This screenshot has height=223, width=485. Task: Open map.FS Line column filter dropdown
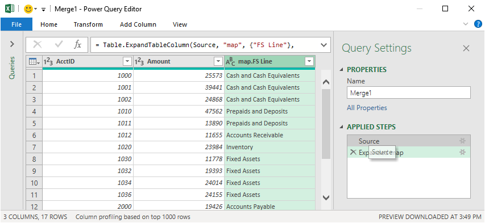pos(309,61)
